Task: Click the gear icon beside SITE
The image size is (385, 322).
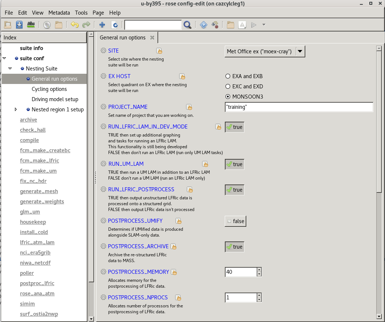Action: [103, 50]
